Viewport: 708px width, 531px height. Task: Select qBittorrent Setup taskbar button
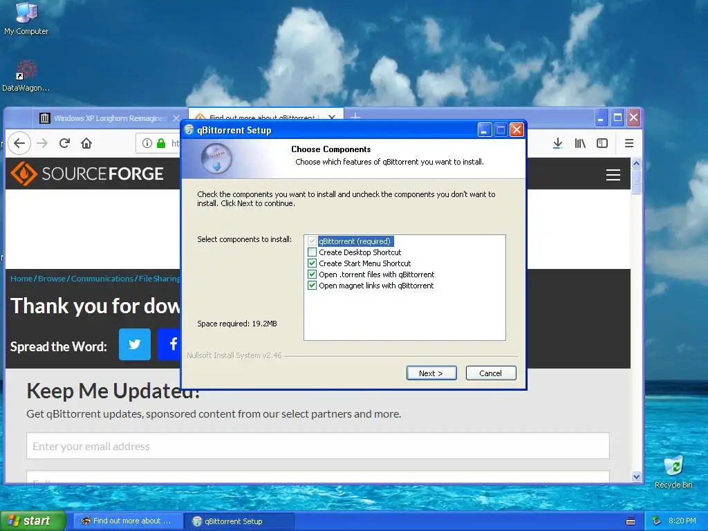tap(239, 521)
